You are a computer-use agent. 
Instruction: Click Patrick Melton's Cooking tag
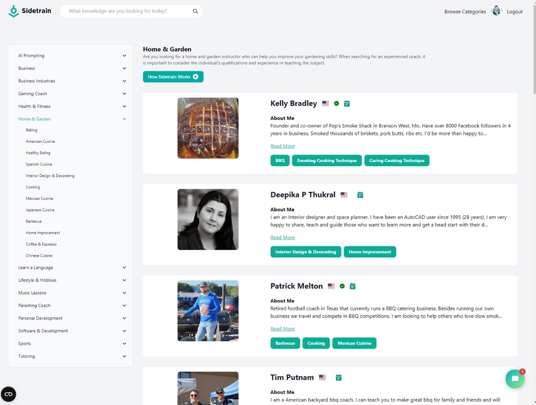316,343
